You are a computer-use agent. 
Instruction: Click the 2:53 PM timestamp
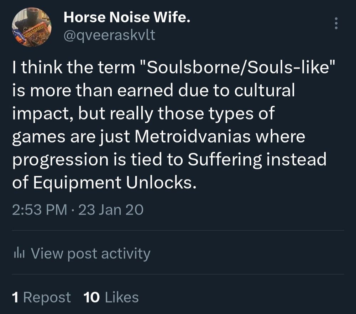39,210
